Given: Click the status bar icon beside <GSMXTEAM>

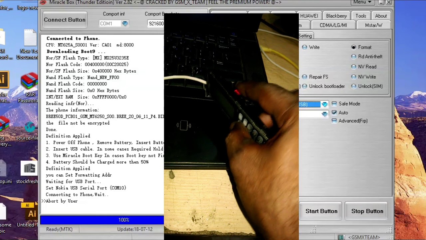Looking at the screenshot, I should [x=341, y=237].
